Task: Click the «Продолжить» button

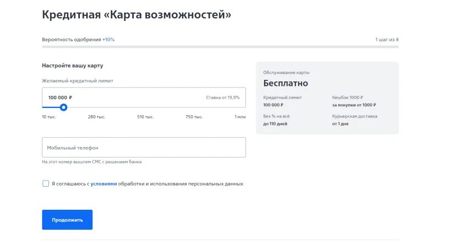Action: [67, 220]
